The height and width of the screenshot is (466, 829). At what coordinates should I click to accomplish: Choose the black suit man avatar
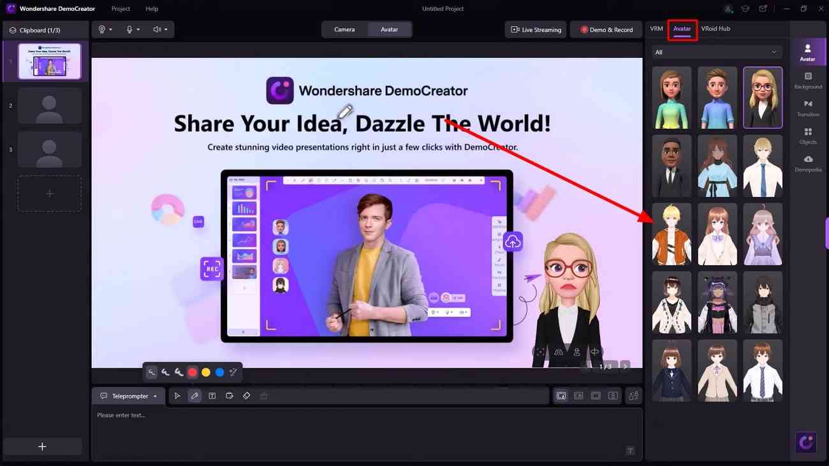671,166
